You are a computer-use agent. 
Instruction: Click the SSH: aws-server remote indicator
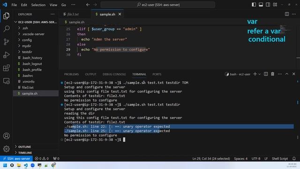coord(16,159)
